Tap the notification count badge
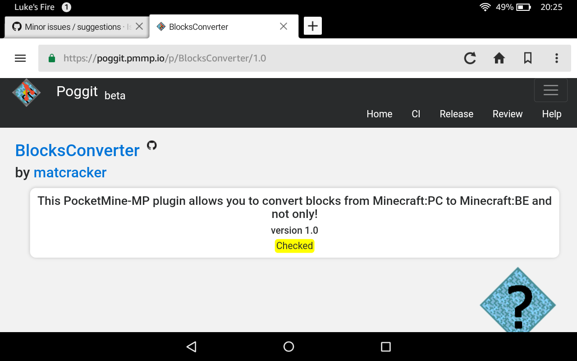Viewport: 577px width, 361px height. tap(66, 7)
